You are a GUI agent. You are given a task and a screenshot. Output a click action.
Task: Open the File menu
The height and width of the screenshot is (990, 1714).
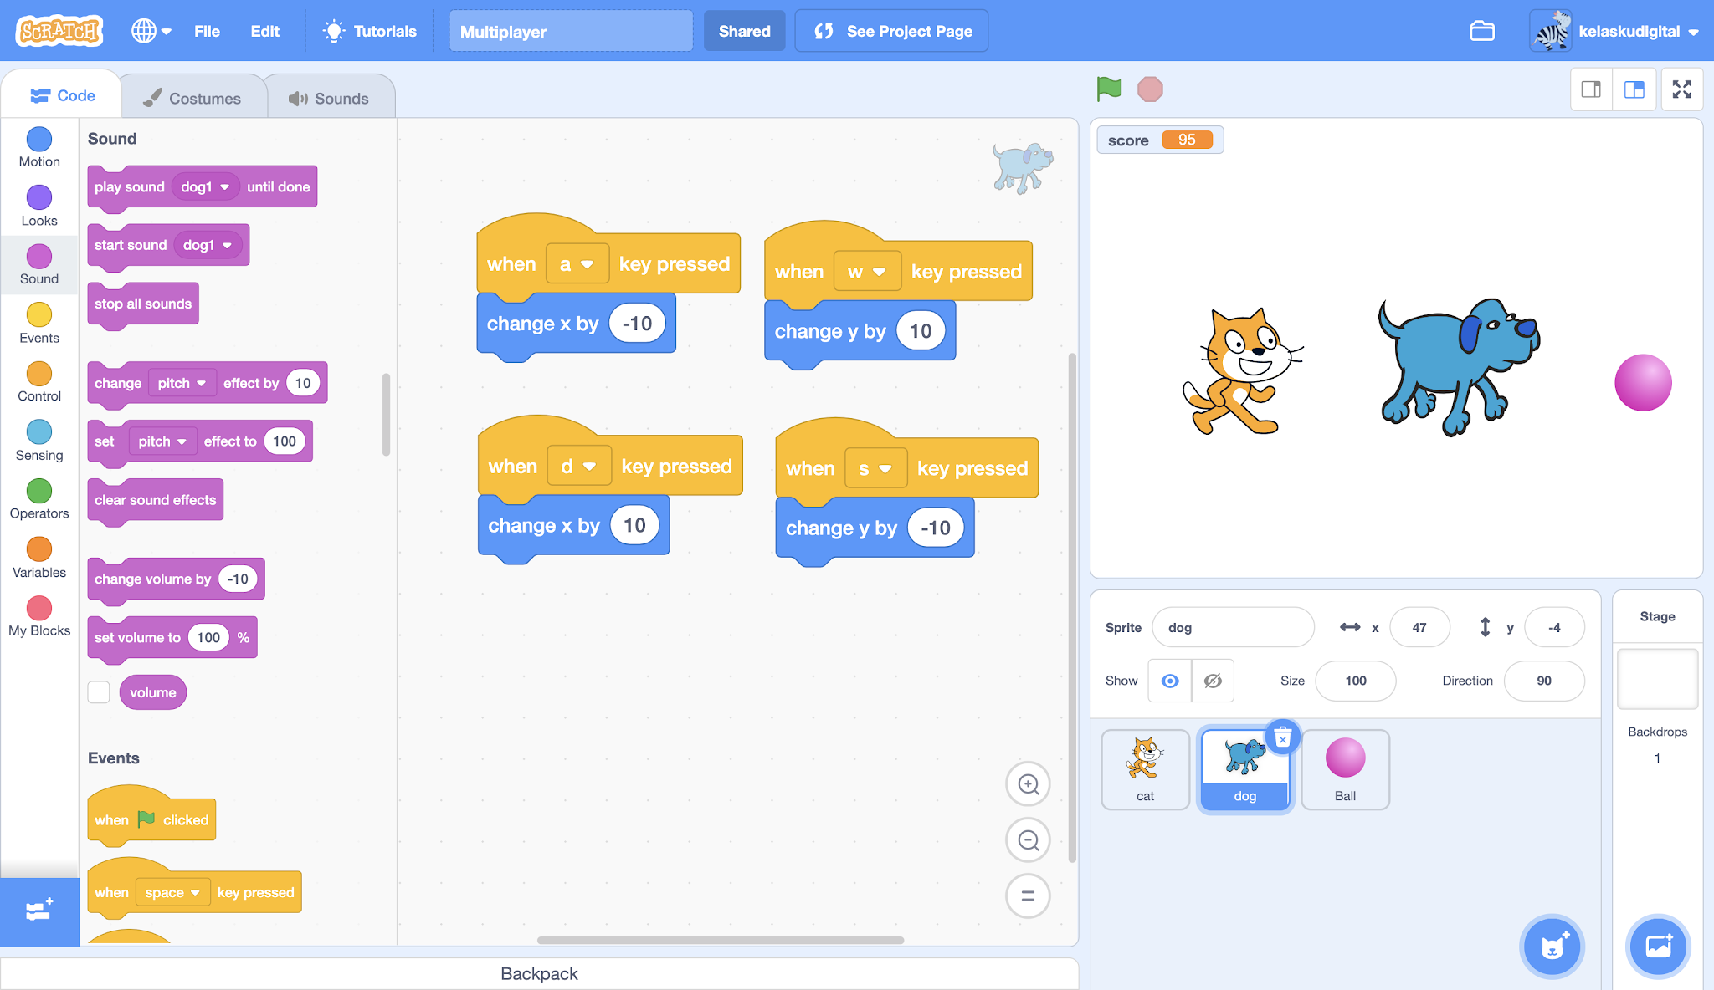pos(207,31)
